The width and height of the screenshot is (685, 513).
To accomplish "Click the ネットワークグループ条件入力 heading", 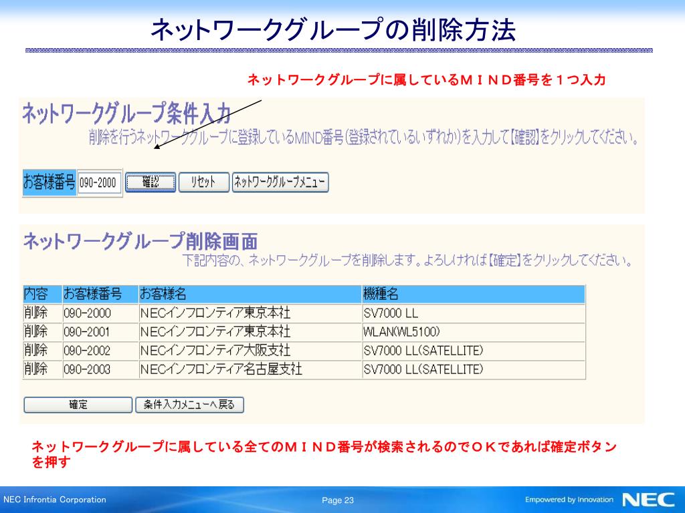I will click(x=126, y=113).
